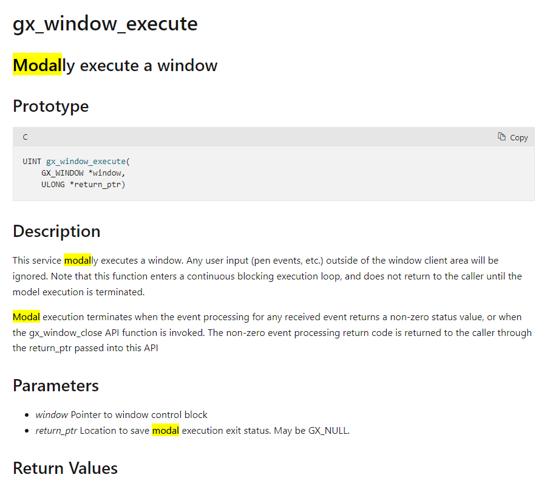Click the italic 'return_ptr' parameter name
The width and height of the screenshot is (547, 483).
point(56,431)
